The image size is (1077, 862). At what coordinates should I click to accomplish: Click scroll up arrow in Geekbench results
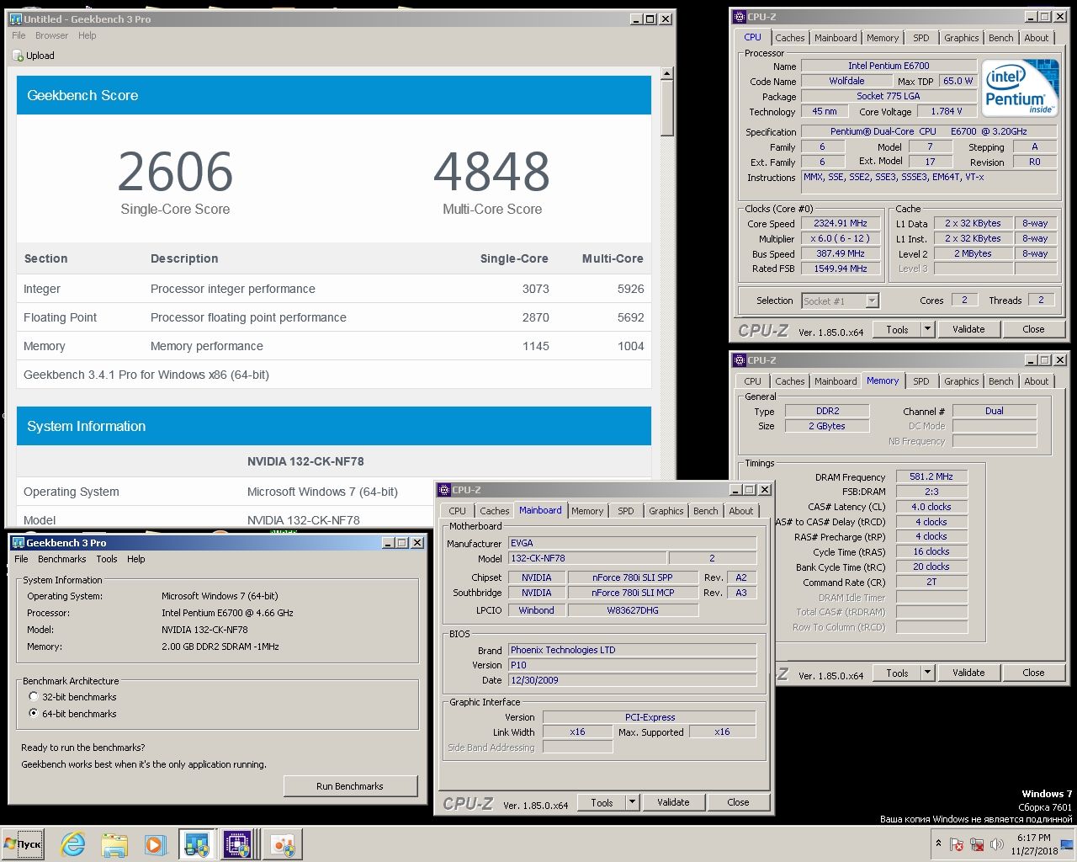(667, 74)
